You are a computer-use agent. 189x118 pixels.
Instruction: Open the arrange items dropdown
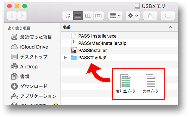coord(115,16)
